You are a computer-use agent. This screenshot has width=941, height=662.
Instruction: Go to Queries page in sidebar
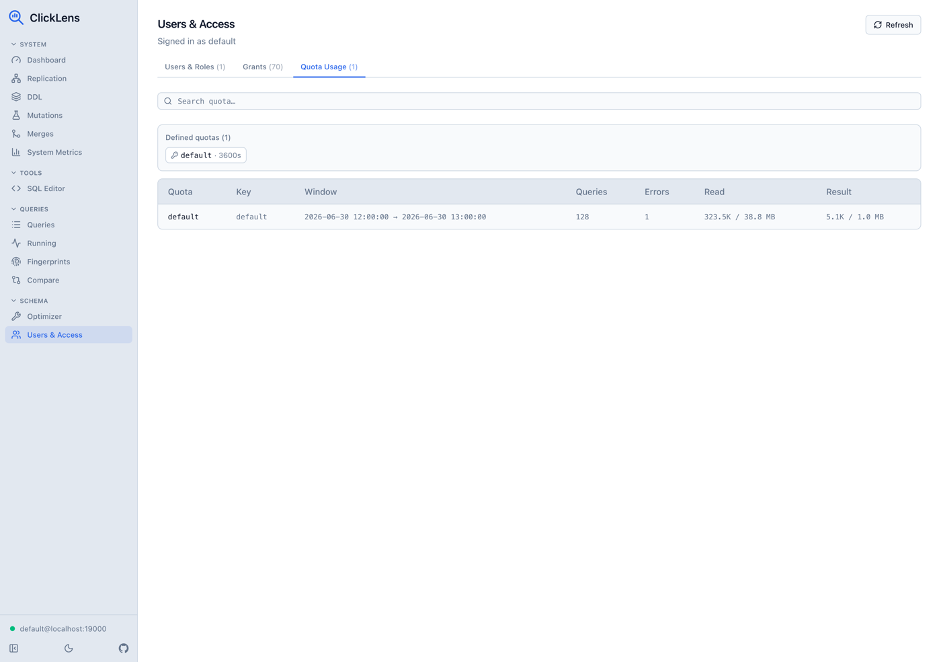pyautogui.click(x=69, y=225)
